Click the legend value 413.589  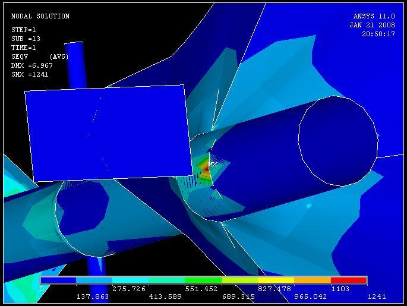click(x=165, y=296)
